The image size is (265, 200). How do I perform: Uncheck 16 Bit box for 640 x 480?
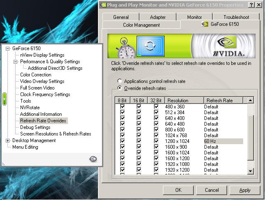pos(139,124)
